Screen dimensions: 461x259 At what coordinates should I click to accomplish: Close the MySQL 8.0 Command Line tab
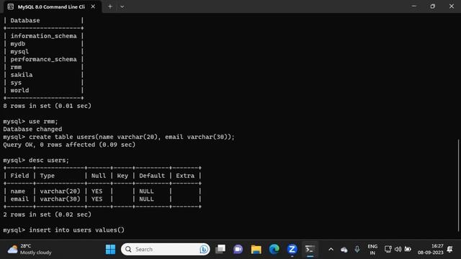93,6
